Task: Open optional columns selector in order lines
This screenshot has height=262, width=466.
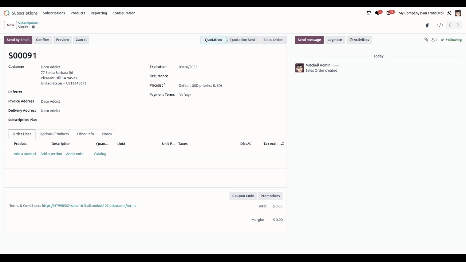Action: 282,144
